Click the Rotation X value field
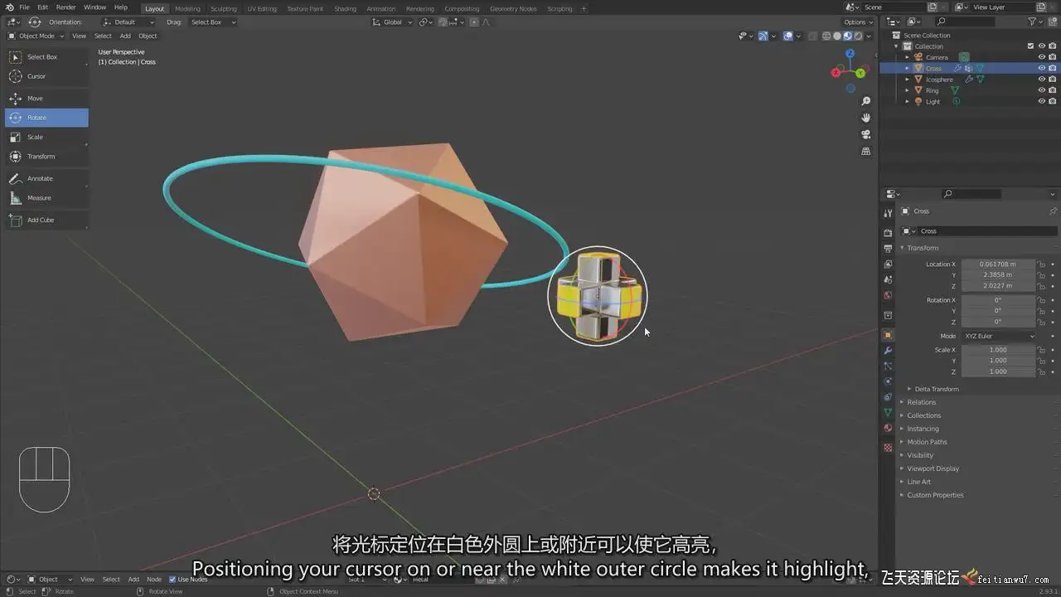This screenshot has height=597, width=1061. [999, 300]
